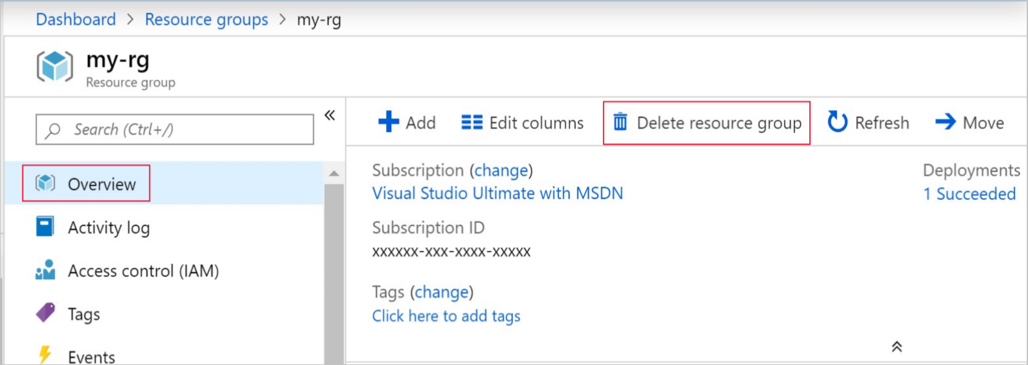Refresh the resource group view
This screenshot has height=365, width=1028.
coord(868,122)
